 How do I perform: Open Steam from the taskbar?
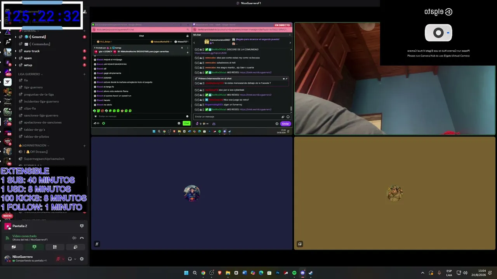click(311, 273)
